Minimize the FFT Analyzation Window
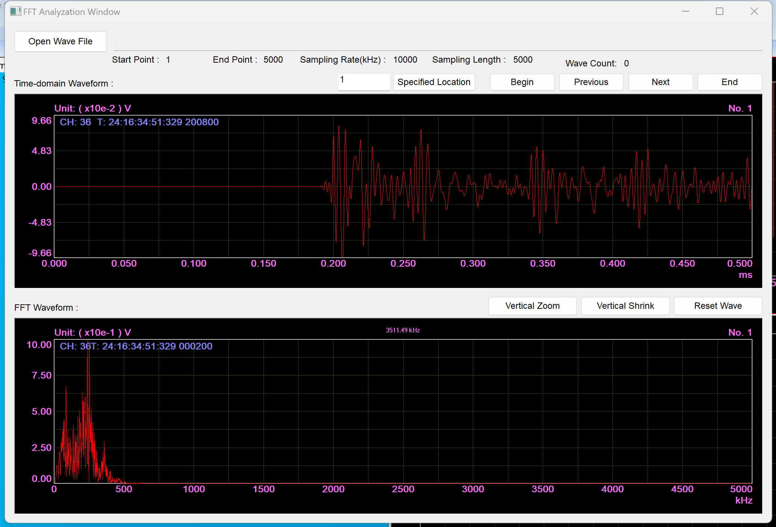776x527 pixels. [x=686, y=12]
